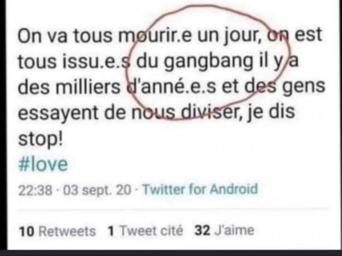The width and height of the screenshot is (342, 256).
Task: Open the 1 Tweet cité list
Action: click(x=145, y=231)
